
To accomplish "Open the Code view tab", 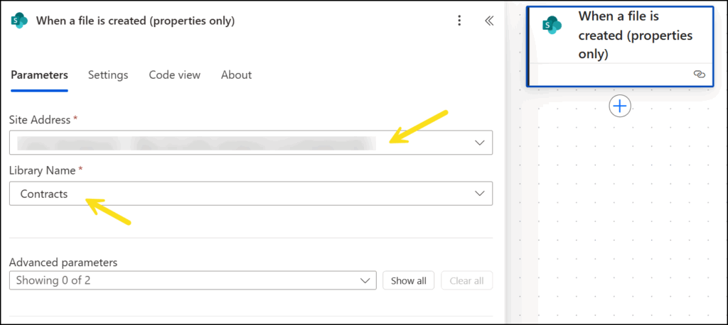I will coord(174,75).
